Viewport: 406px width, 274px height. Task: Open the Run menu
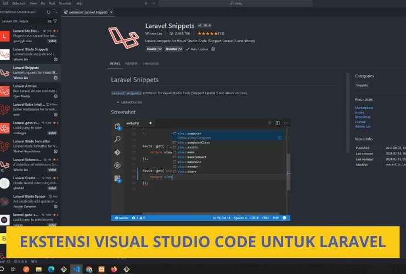point(52,3)
